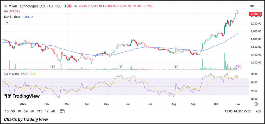Click the pink approximate-data indicator icon
265x124 pixels.
[x=70, y=6]
